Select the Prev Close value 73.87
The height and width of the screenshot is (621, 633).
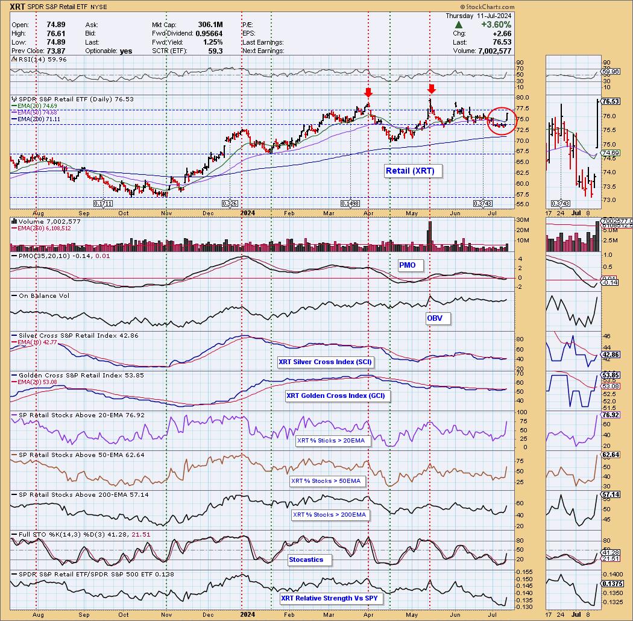tap(55, 51)
